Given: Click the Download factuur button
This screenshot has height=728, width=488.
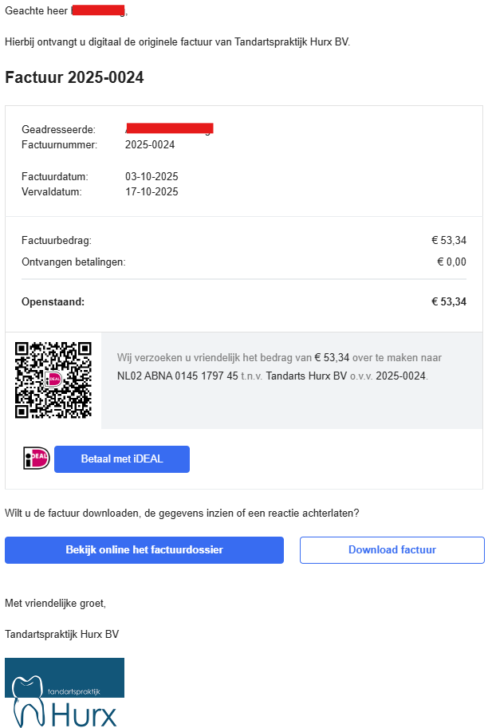Looking at the screenshot, I should [x=392, y=550].
